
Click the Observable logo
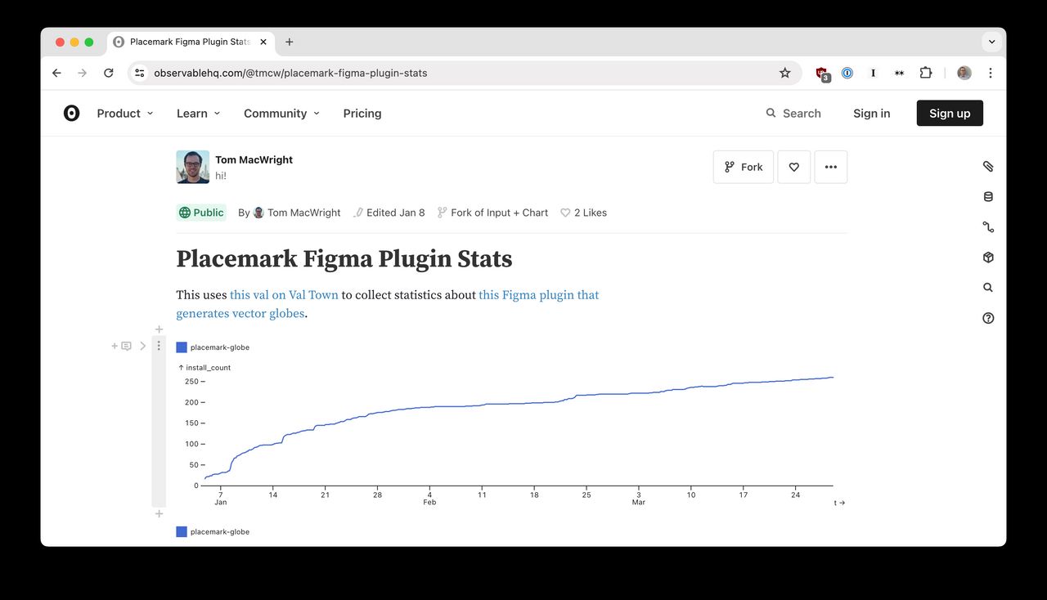point(71,113)
